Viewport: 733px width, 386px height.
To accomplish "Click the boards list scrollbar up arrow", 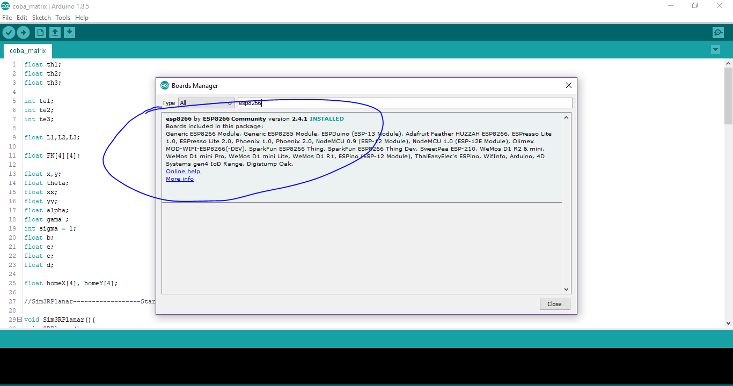I will pyautogui.click(x=566, y=117).
